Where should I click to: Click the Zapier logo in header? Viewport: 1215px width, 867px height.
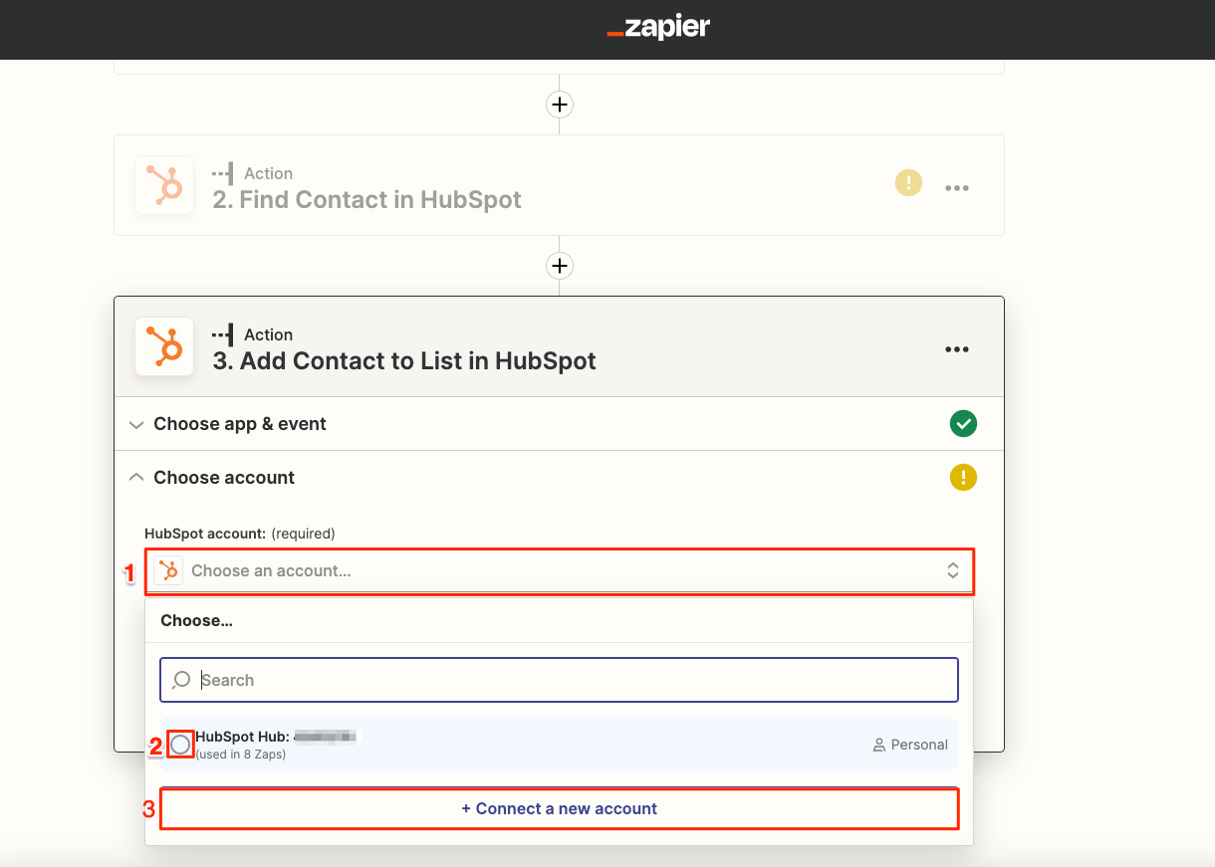pos(658,28)
